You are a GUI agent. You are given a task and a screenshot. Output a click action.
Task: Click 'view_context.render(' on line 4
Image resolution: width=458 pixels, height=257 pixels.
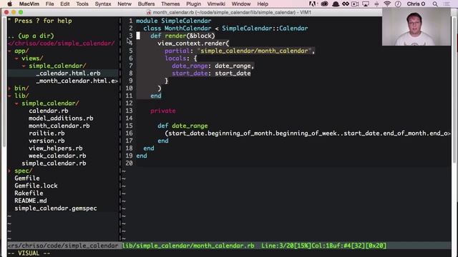pyautogui.click(x=193, y=44)
